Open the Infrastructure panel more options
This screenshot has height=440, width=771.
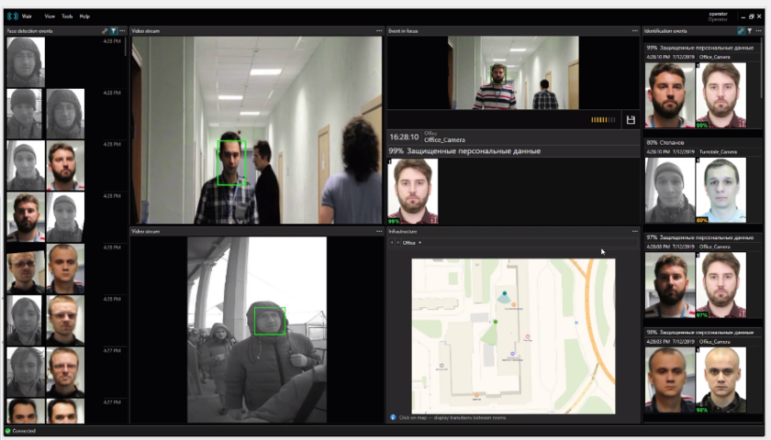(x=634, y=232)
